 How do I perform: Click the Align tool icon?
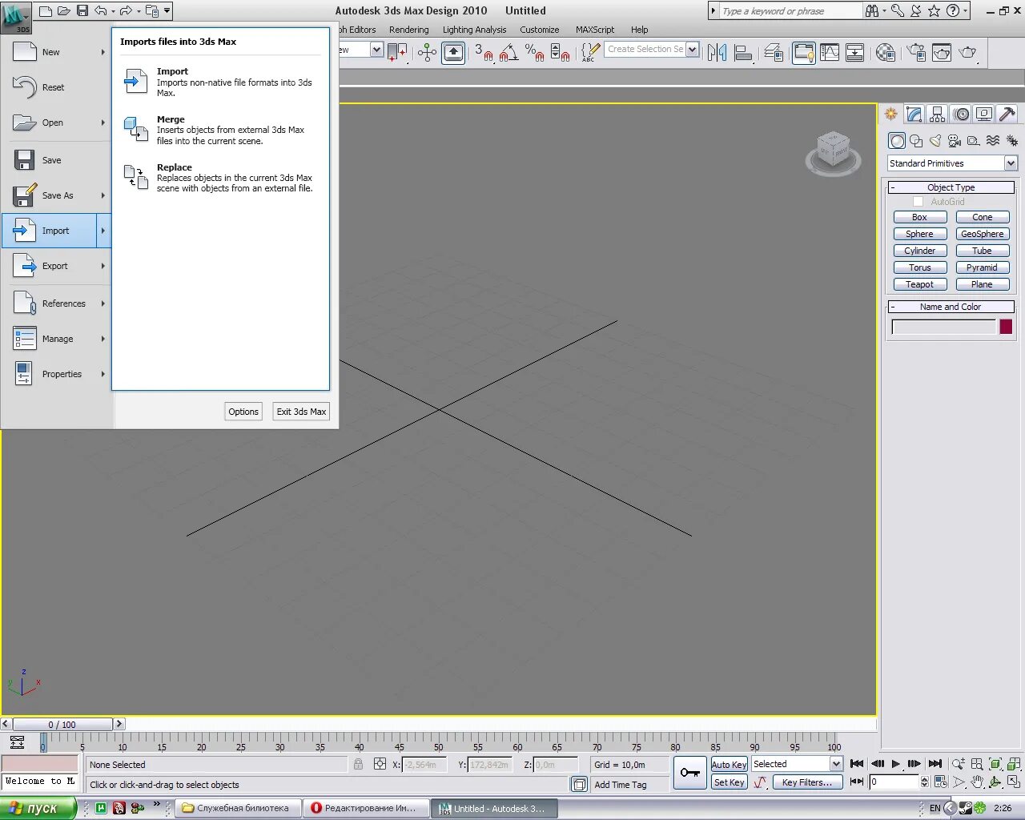pyautogui.click(x=744, y=53)
